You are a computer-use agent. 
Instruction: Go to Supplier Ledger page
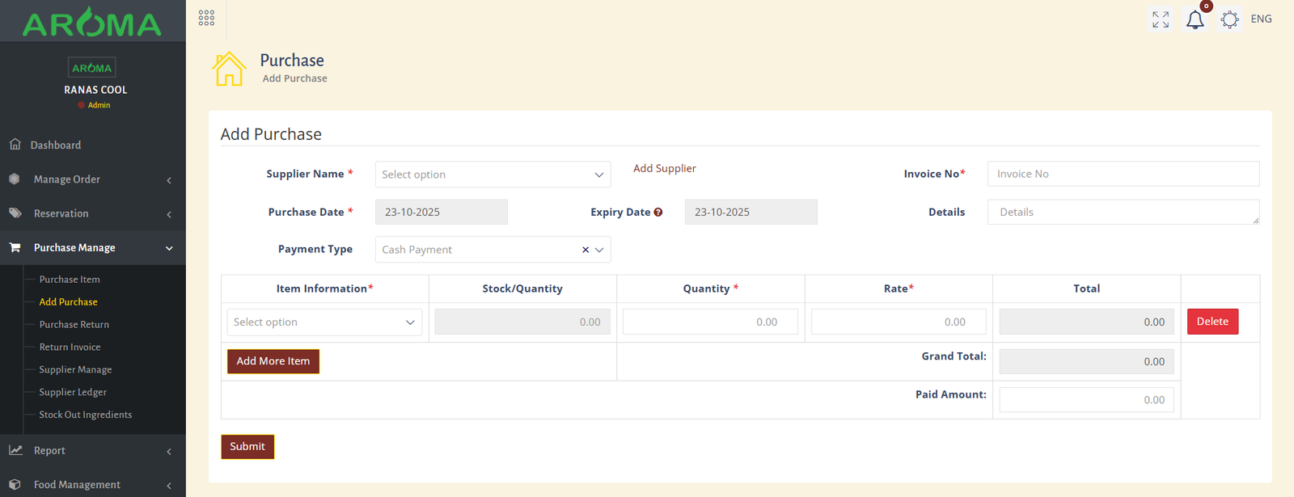point(73,393)
